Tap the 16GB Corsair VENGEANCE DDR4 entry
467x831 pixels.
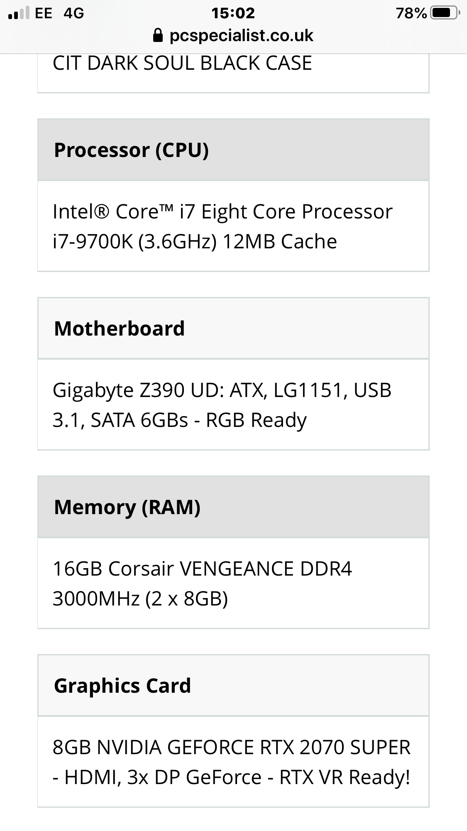tap(233, 583)
